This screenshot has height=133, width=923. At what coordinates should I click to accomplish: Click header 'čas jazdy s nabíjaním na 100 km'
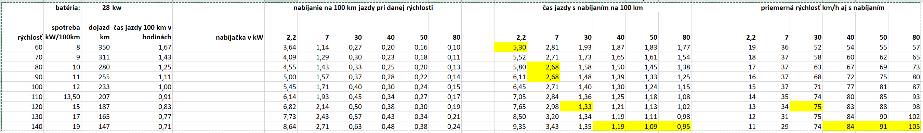pos(593,8)
